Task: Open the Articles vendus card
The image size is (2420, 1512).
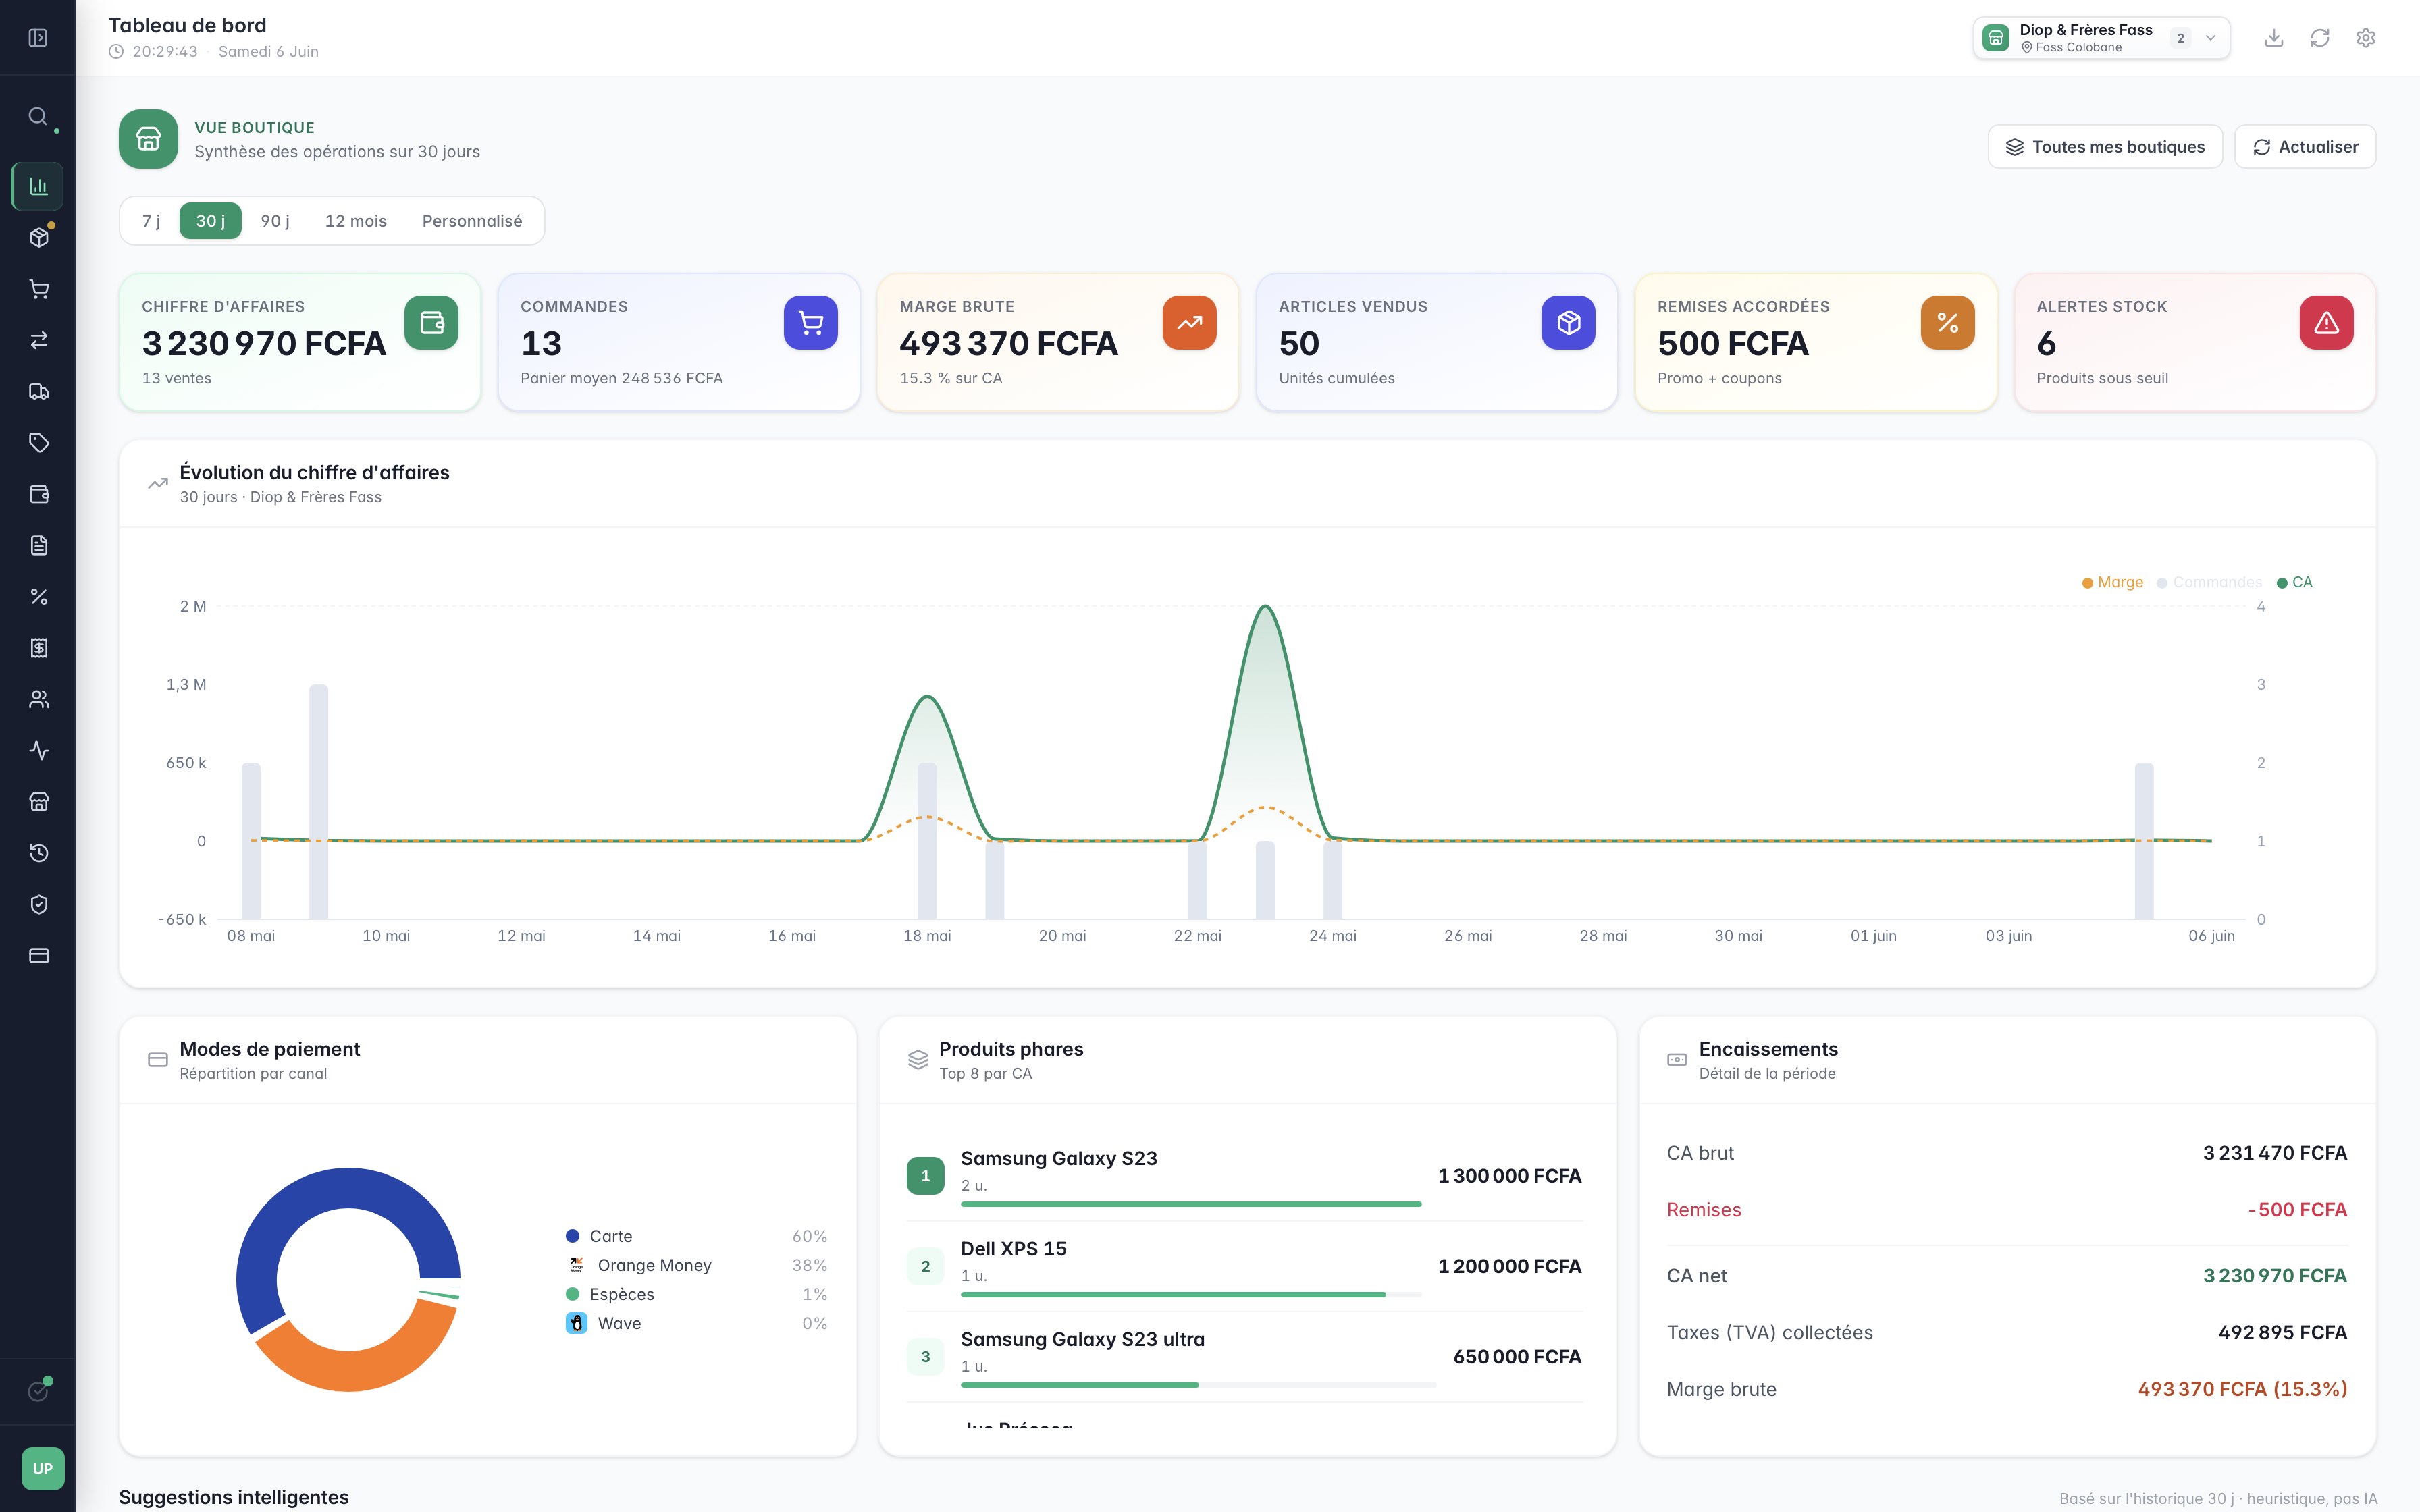Action: [1437, 342]
